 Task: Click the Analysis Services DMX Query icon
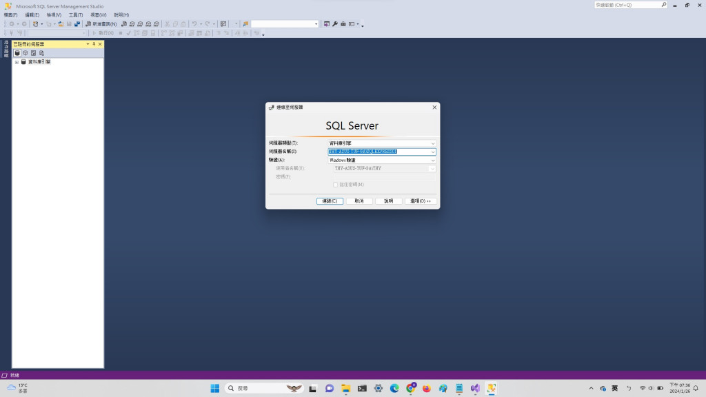[x=140, y=24]
